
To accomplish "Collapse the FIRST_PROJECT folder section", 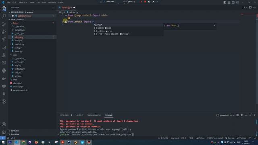I will pos(9,19).
